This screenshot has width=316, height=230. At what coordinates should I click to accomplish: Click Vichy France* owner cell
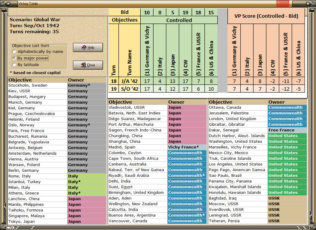pos(187,147)
